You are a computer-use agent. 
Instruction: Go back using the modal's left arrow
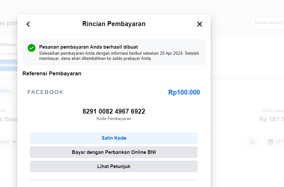28,24
